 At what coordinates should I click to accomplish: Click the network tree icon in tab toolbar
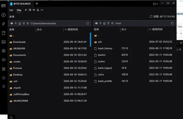click(38, 10)
